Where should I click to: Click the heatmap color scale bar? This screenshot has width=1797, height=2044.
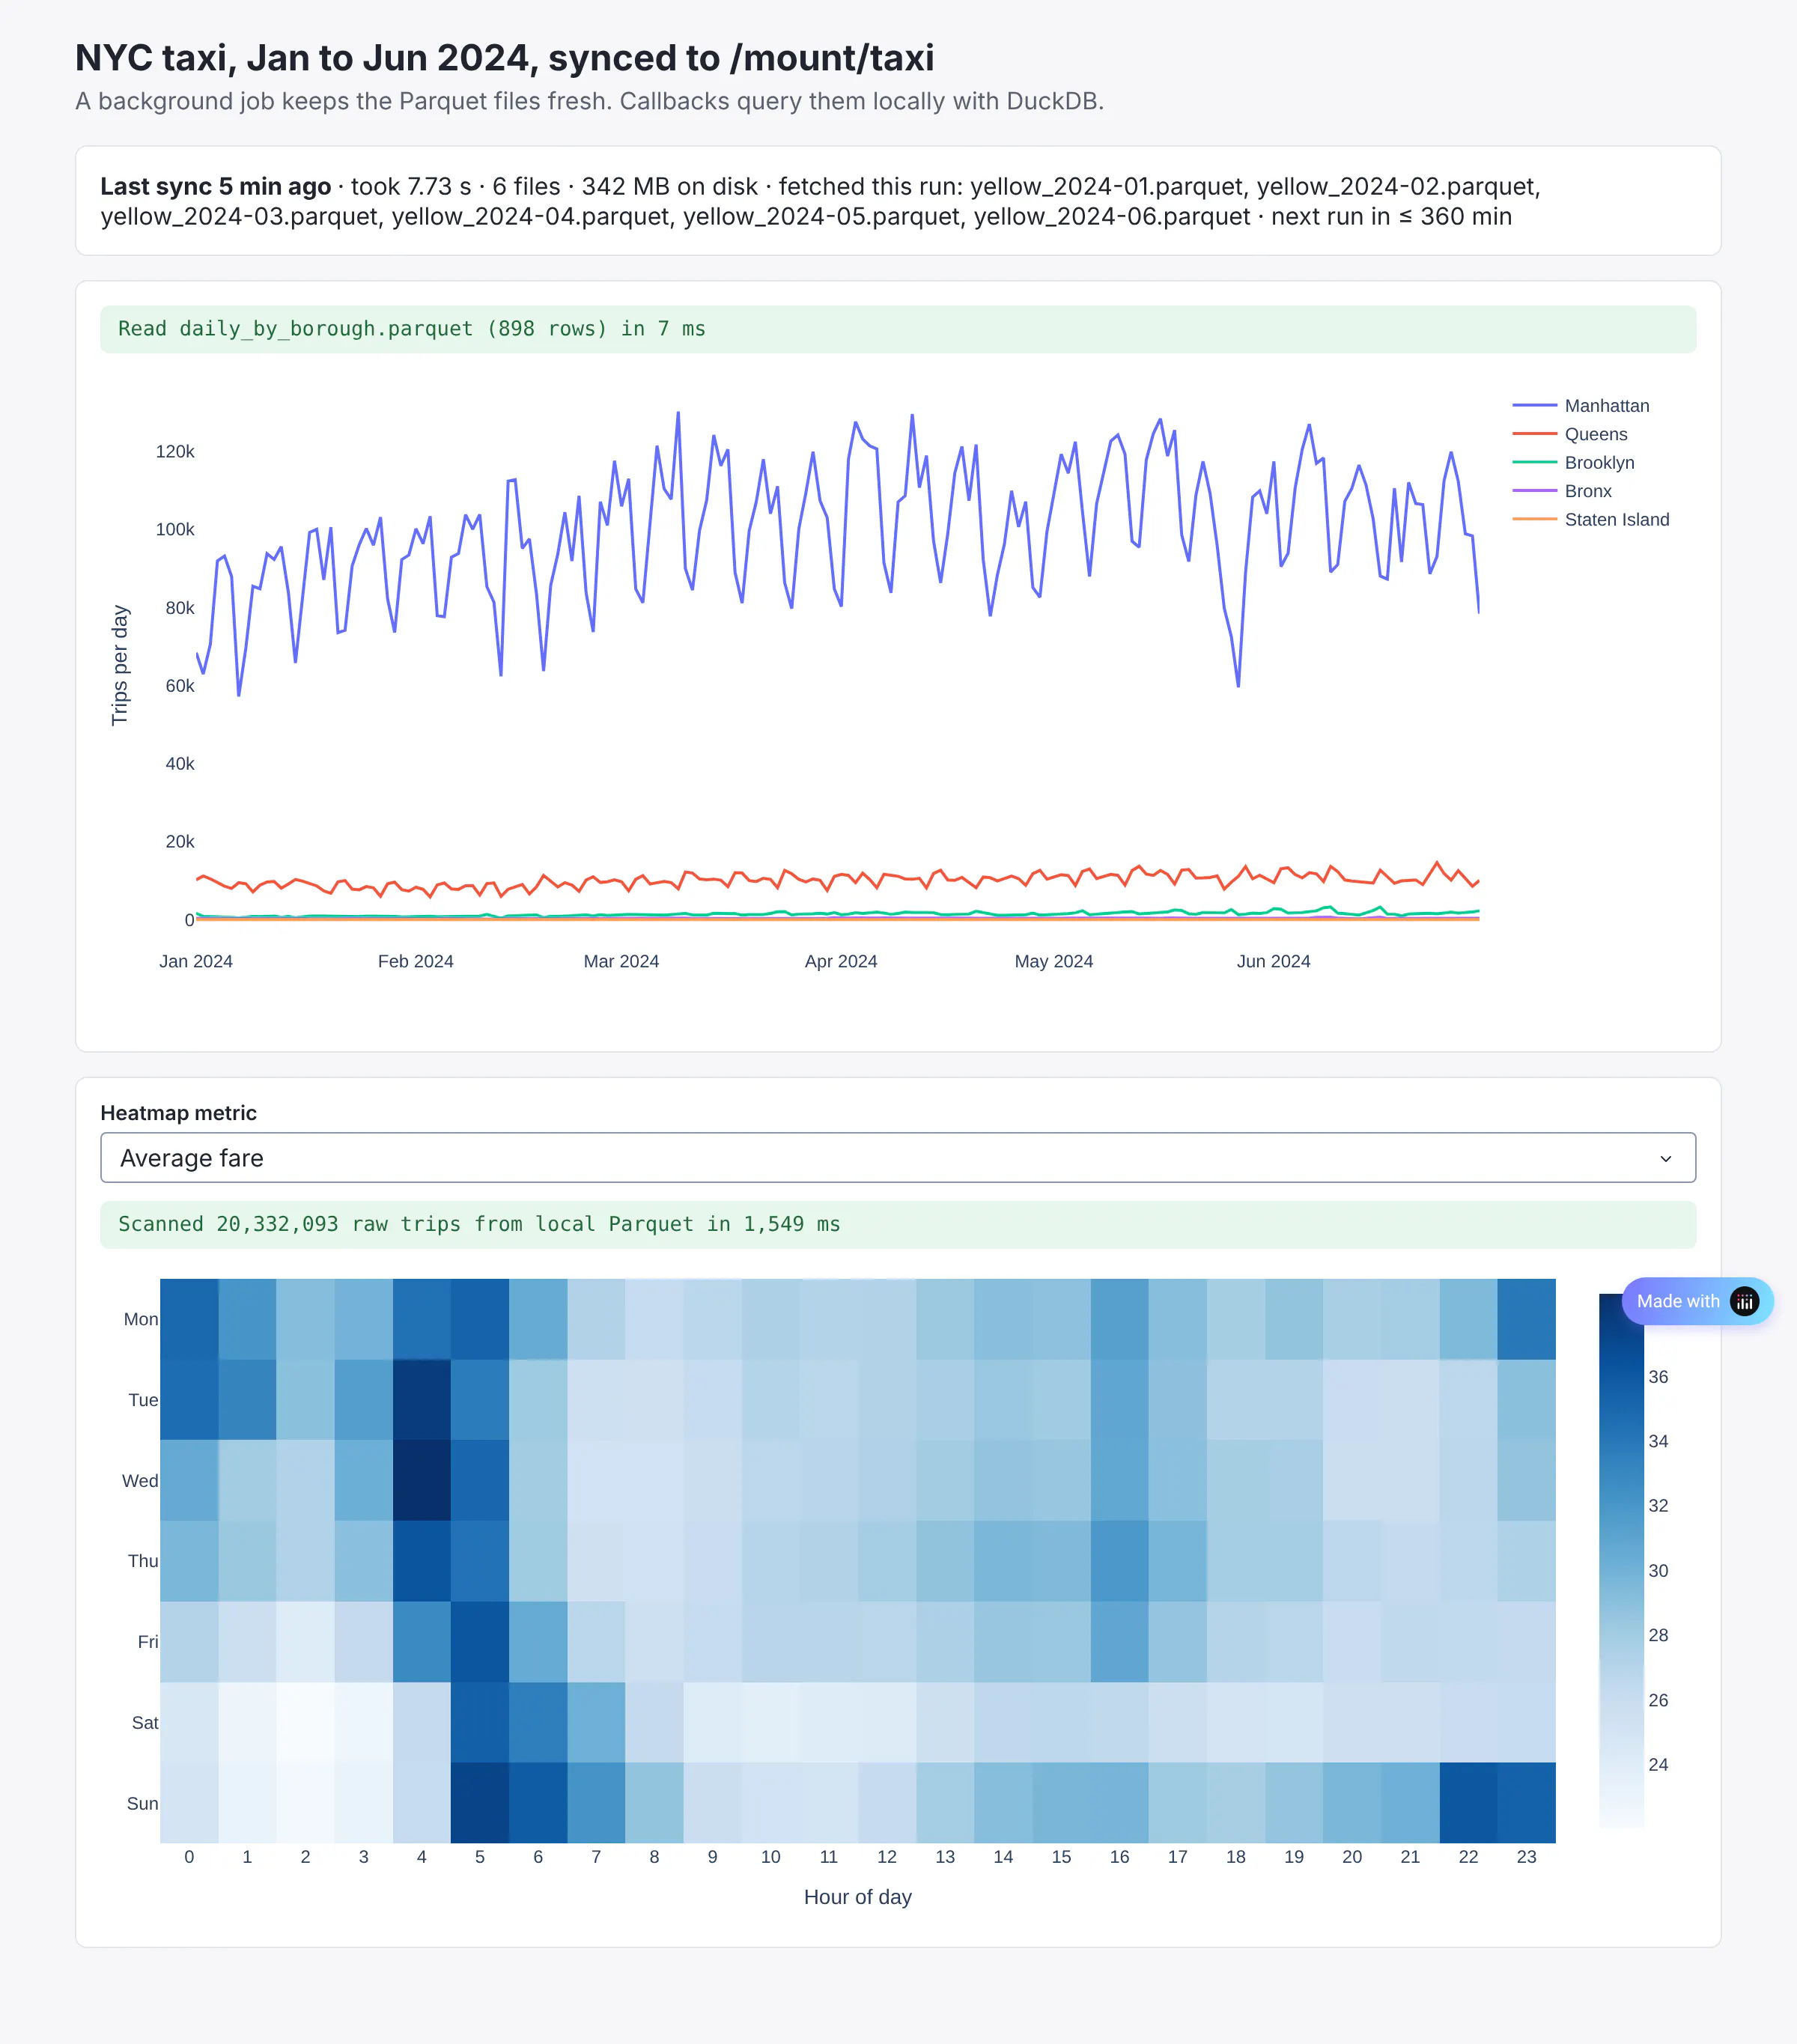pos(1621,1560)
